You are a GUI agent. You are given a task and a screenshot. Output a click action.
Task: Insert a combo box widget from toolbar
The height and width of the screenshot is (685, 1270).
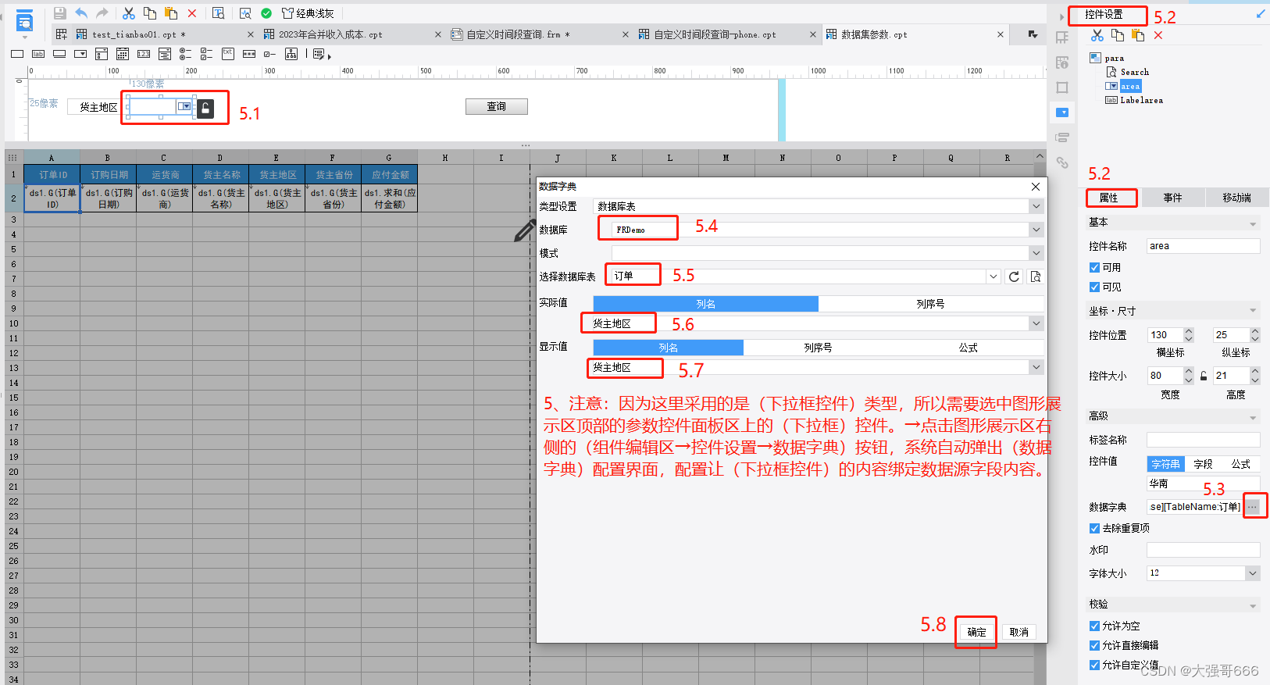coord(80,54)
